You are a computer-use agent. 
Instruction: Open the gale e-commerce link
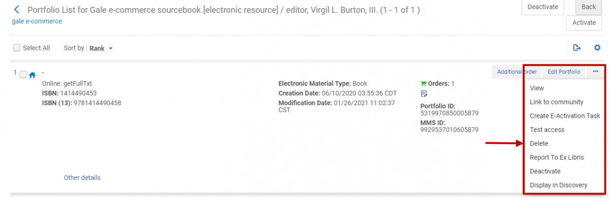pyautogui.click(x=37, y=21)
